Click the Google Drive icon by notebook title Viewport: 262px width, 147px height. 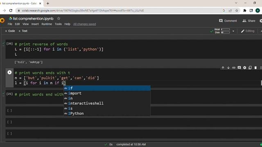click(x=10, y=18)
